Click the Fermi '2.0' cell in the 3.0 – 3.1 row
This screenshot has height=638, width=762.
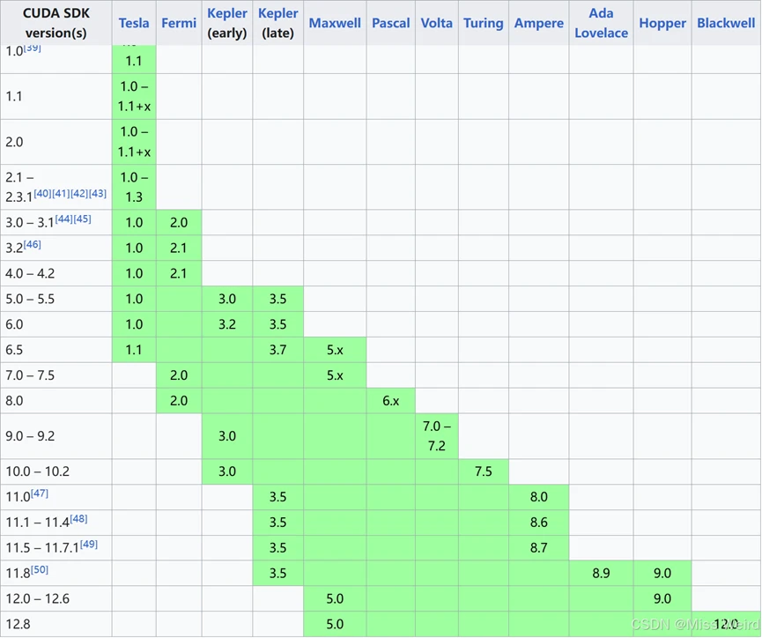click(x=179, y=223)
